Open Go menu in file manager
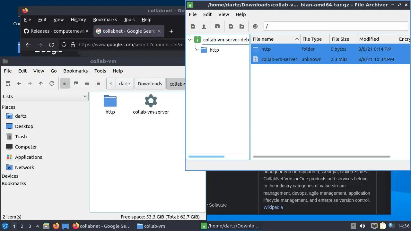The width and height of the screenshot is (411, 231). coord(54,71)
